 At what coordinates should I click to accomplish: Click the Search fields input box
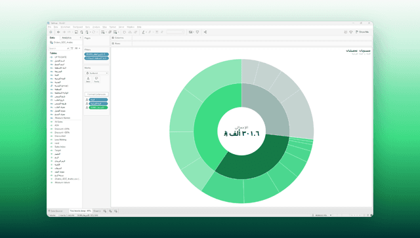59,48
